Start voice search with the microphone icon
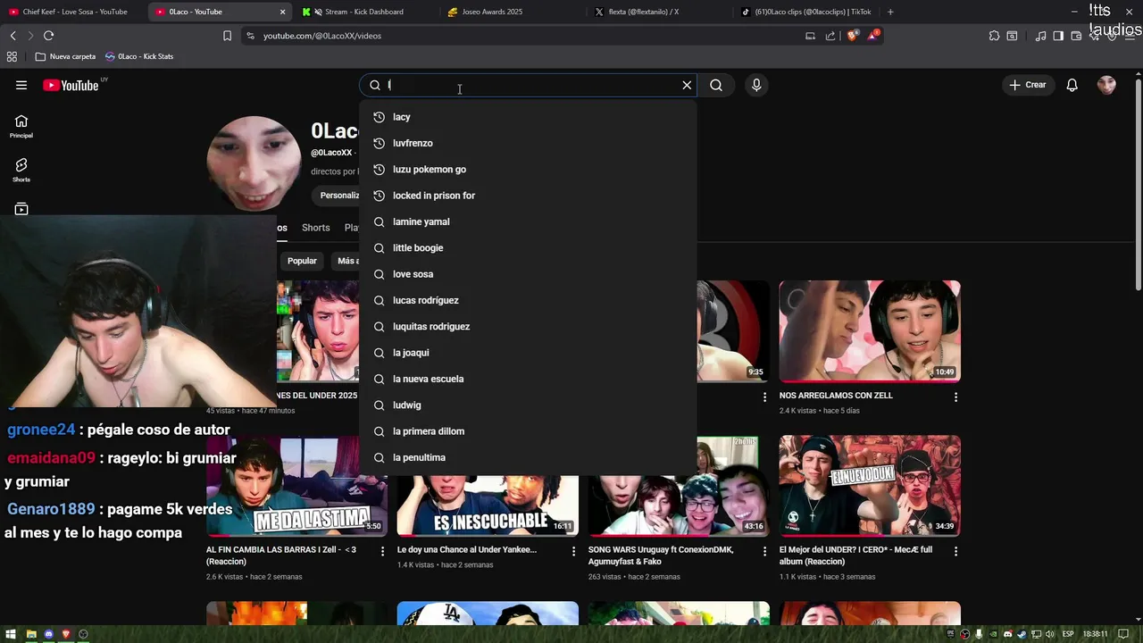Screen dimensions: 1143x643 point(756,85)
